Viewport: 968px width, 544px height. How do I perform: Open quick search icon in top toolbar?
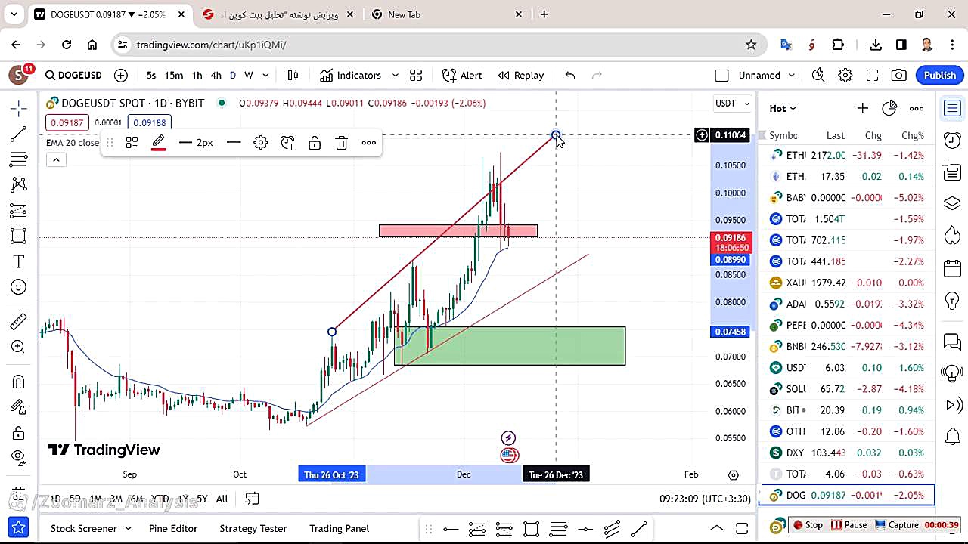pos(818,75)
